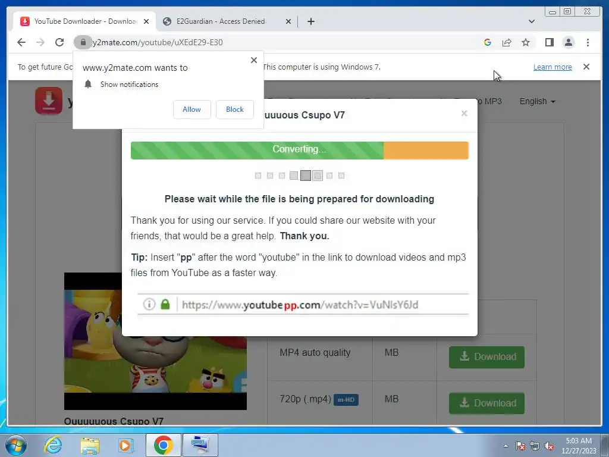Click the address bar URL
The width and height of the screenshot is (609, 457).
(x=158, y=42)
